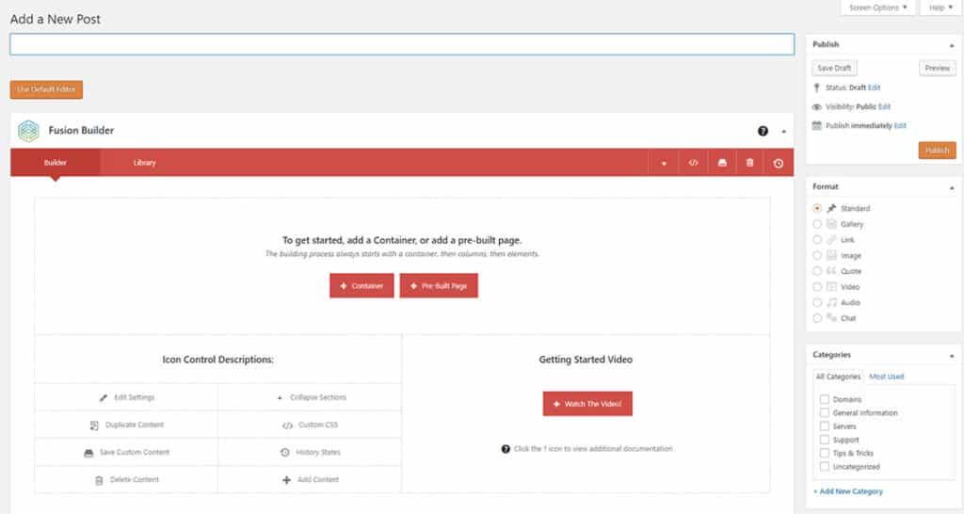
Task: Open Fusion Builder help question mark icon
Action: pyautogui.click(x=763, y=131)
